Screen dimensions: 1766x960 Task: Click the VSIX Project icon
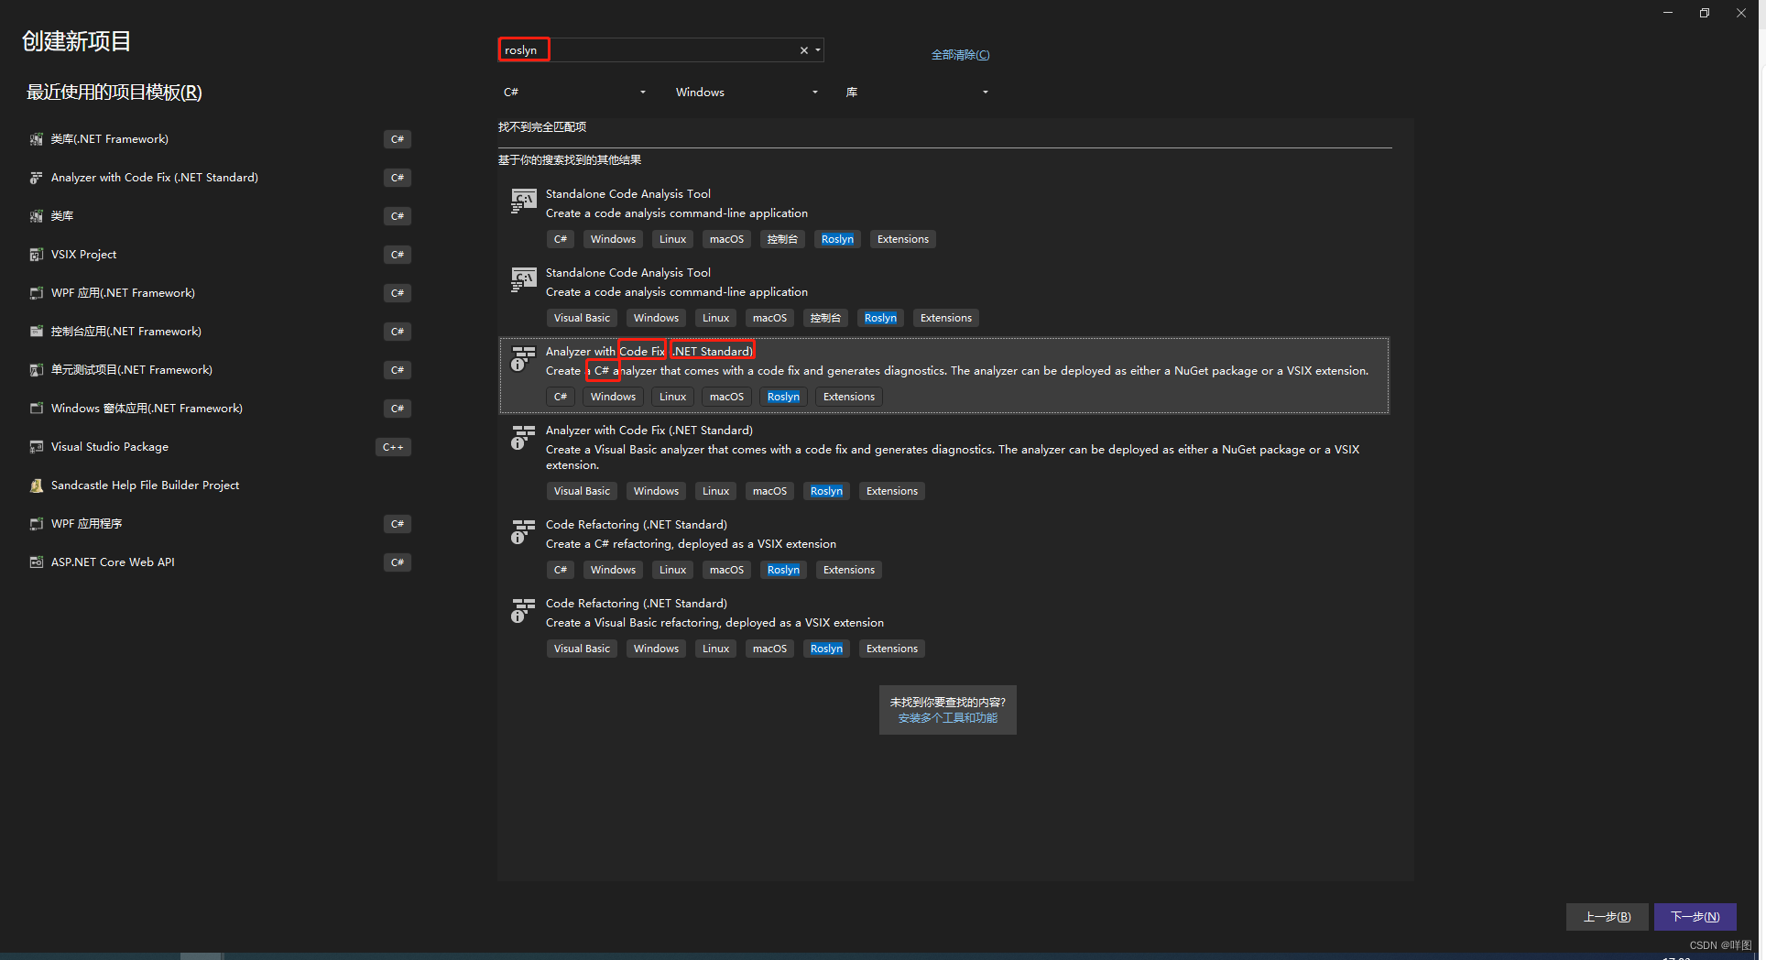[x=37, y=255]
